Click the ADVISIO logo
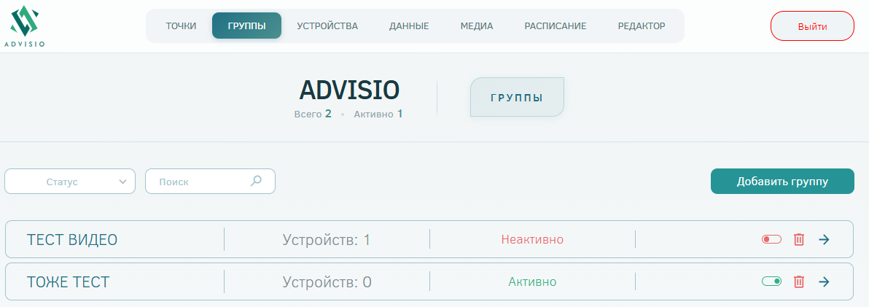 24,26
